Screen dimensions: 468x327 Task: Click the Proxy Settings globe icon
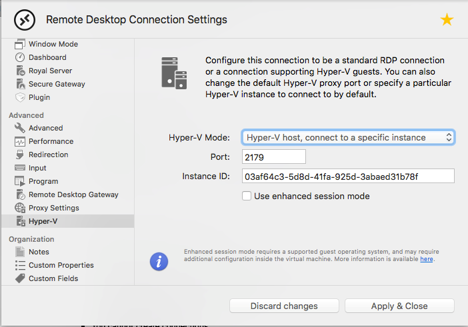click(x=20, y=208)
